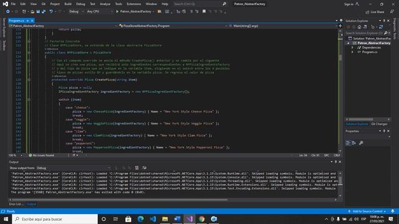Click the Navigate Backward icon
The image size is (399, 224).
[x=8, y=12]
